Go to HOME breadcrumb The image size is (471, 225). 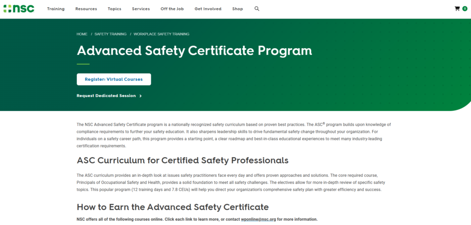(82, 34)
